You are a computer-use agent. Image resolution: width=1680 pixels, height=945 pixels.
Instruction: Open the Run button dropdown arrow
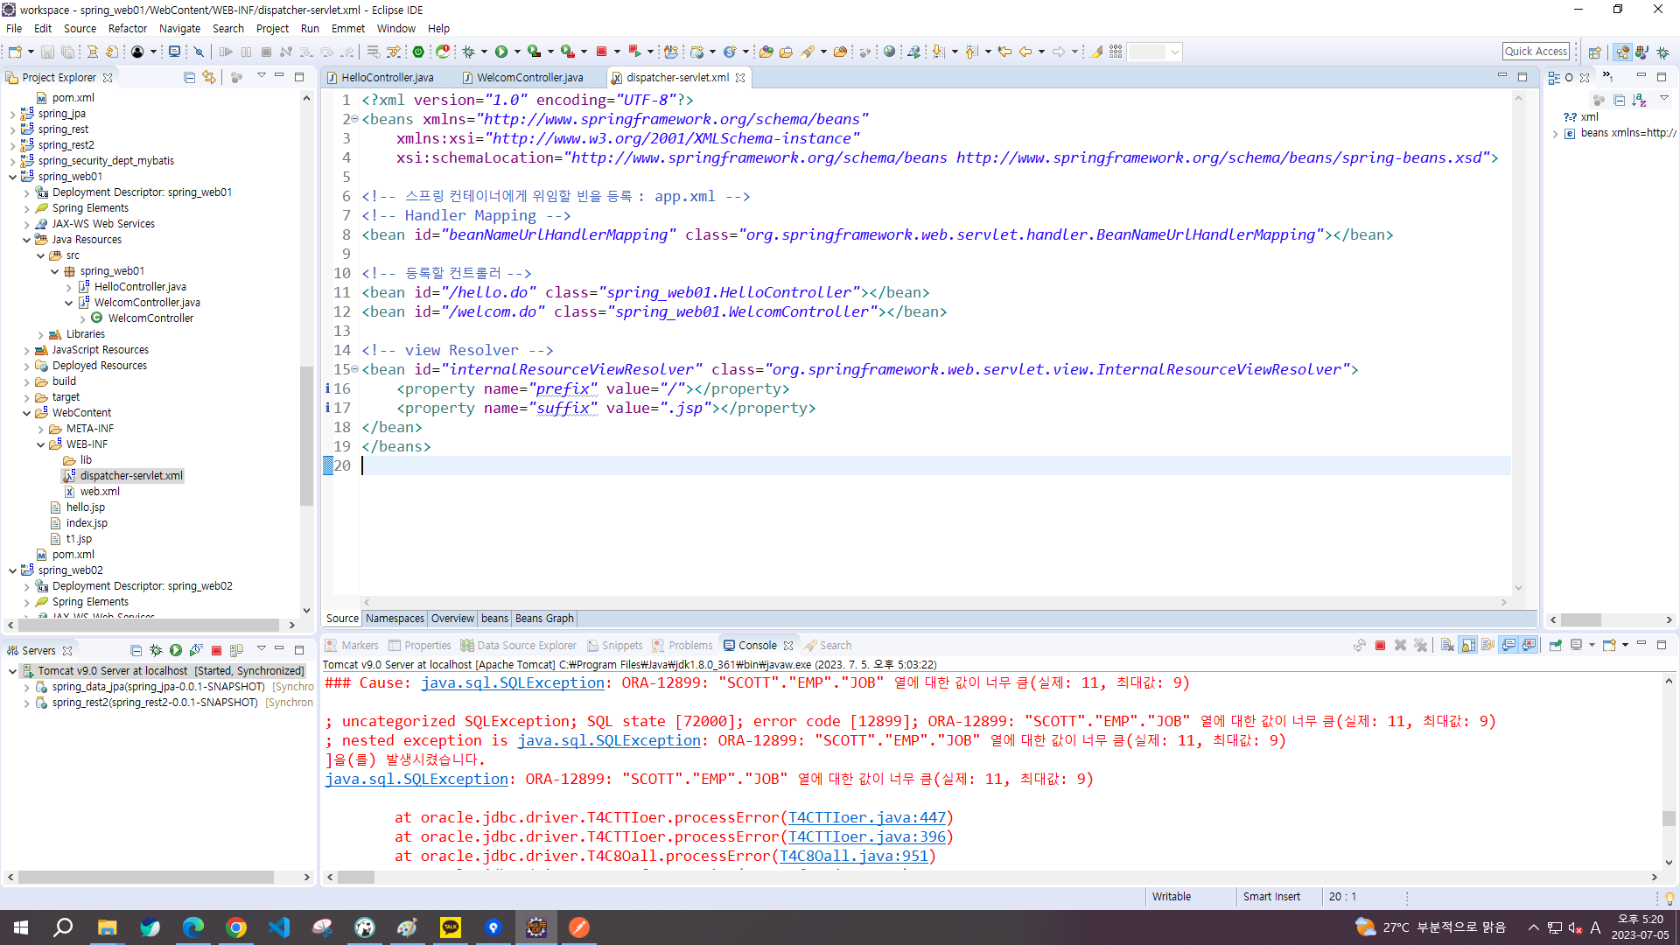coord(517,52)
